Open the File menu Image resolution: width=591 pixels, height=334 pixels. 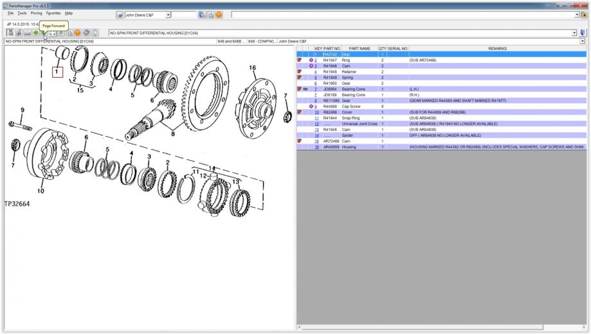click(x=10, y=13)
